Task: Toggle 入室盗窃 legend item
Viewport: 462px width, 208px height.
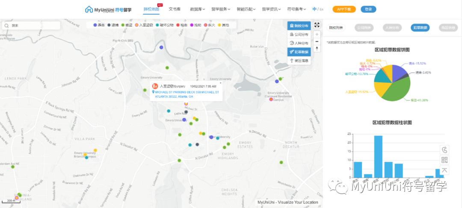Action: [x=144, y=25]
